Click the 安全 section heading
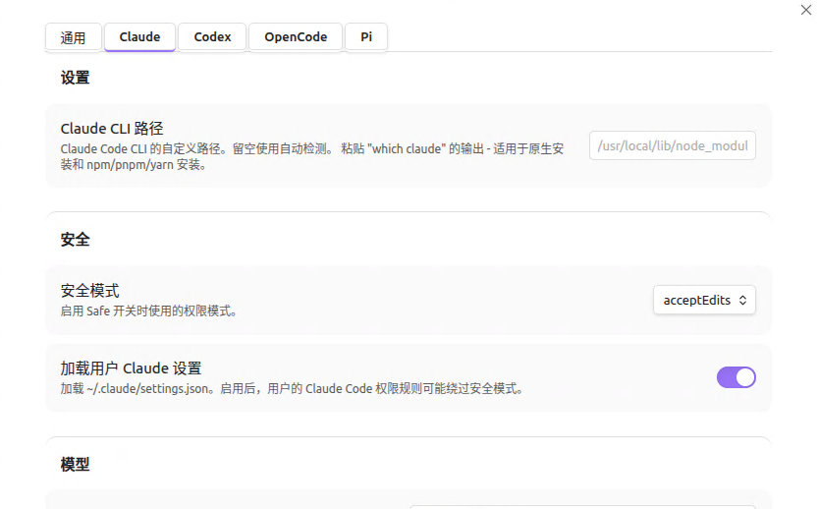The width and height of the screenshot is (818, 509). point(75,240)
